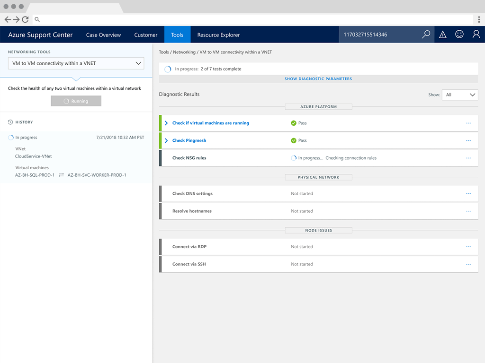Select the Tools tab
Screen dimensions: 485x363
pyautogui.click(x=177, y=35)
